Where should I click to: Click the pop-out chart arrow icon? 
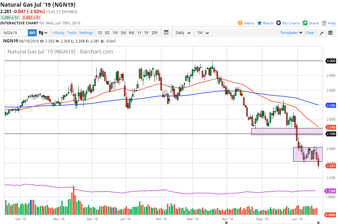[321, 33]
